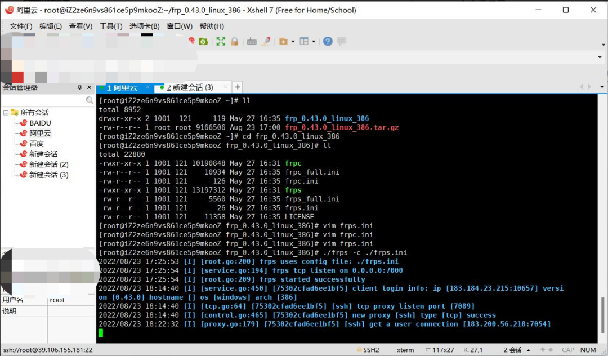
Task: Open the 选项卡(B) menu
Action: pos(144,26)
